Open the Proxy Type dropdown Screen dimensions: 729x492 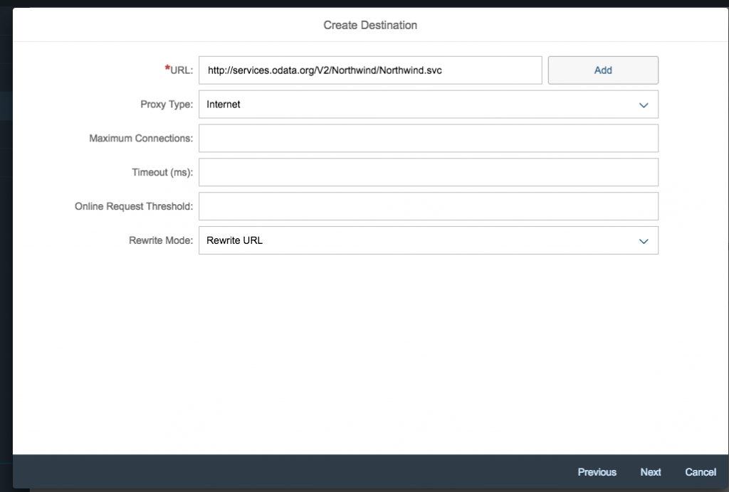click(428, 105)
